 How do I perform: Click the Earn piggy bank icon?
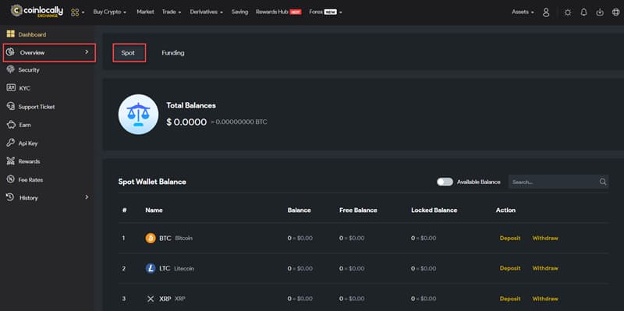11,125
